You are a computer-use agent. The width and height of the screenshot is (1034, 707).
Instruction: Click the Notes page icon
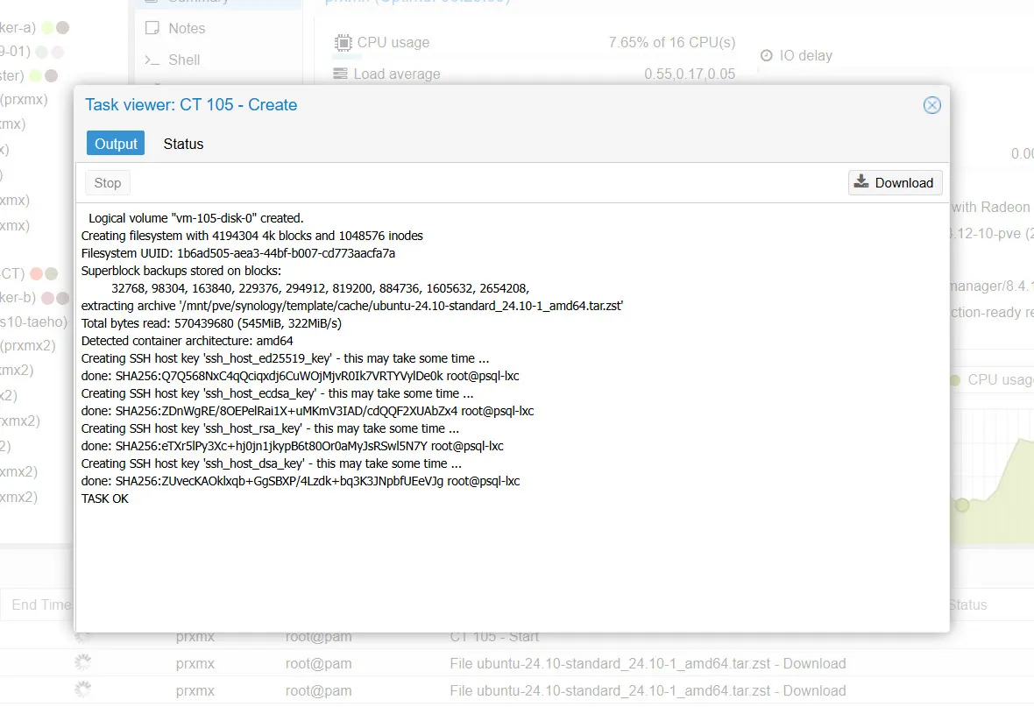(x=152, y=28)
